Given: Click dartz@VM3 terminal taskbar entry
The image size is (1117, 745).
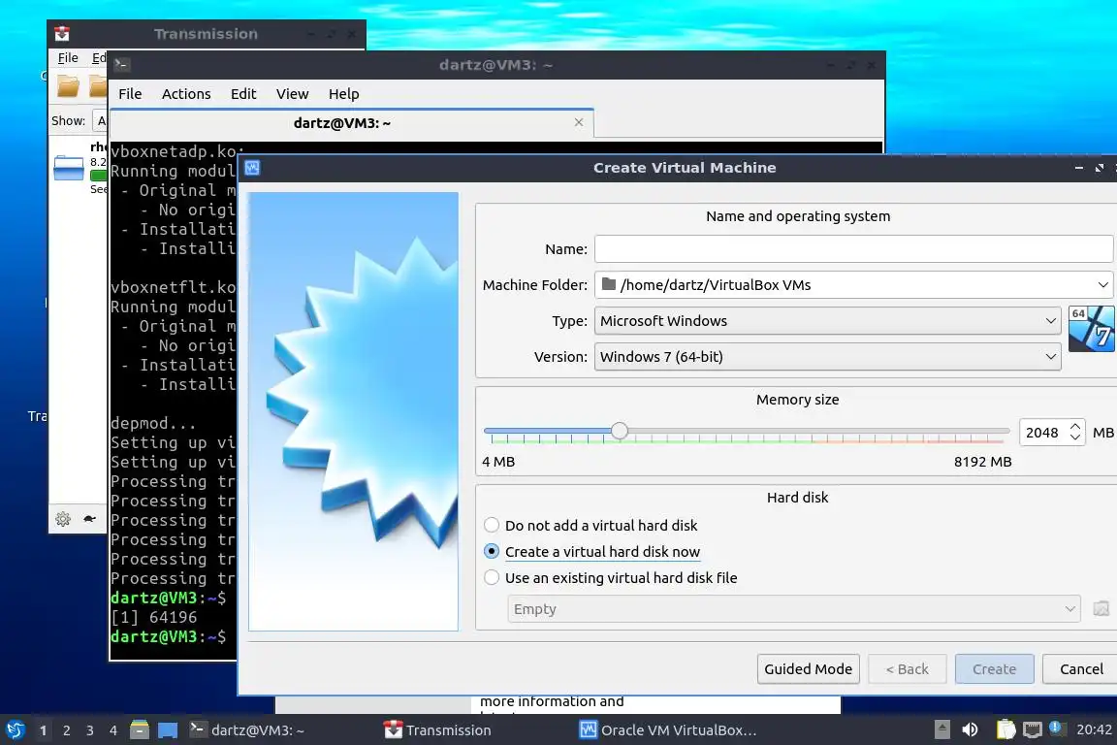Looking at the screenshot, I should pyautogui.click(x=247, y=730).
